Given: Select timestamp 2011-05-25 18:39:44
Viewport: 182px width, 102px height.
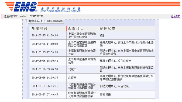Looking at the screenshot, I should click(x=45, y=61).
